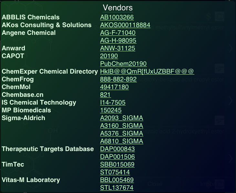The image size is (236, 193).
Task: Click TimTec link SBB015069
Action: (117, 165)
